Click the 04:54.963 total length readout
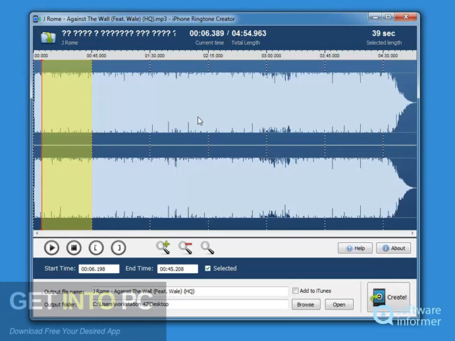This screenshot has height=341, width=455. (249, 33)
